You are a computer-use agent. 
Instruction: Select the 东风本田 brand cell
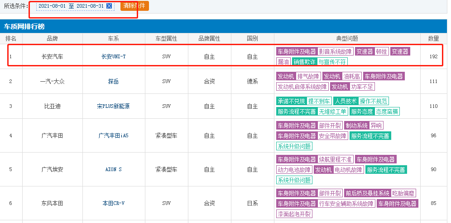tap(53, 203)
